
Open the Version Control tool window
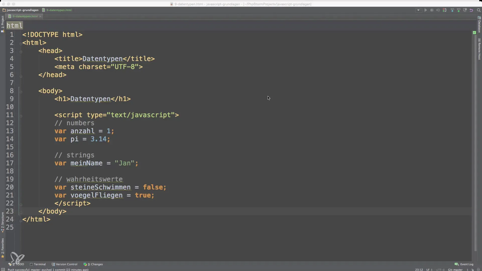coord(65,264)
